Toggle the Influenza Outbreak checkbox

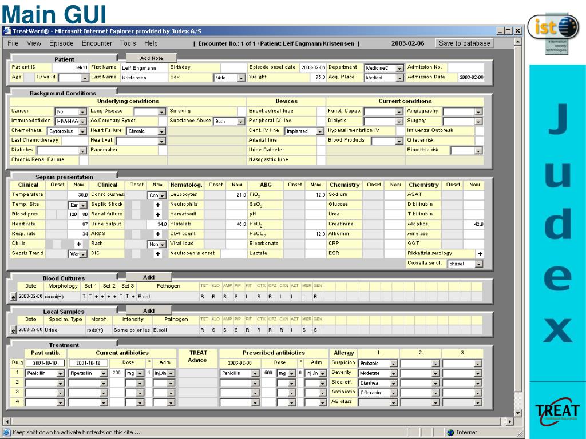(479, 131)
